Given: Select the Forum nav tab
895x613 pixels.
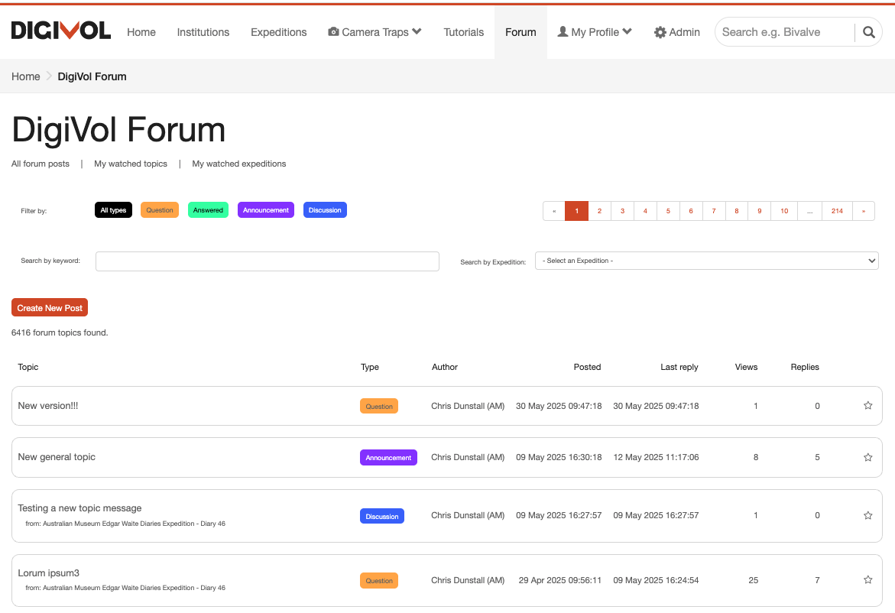Looking at the screenshot, I should 520,33.
